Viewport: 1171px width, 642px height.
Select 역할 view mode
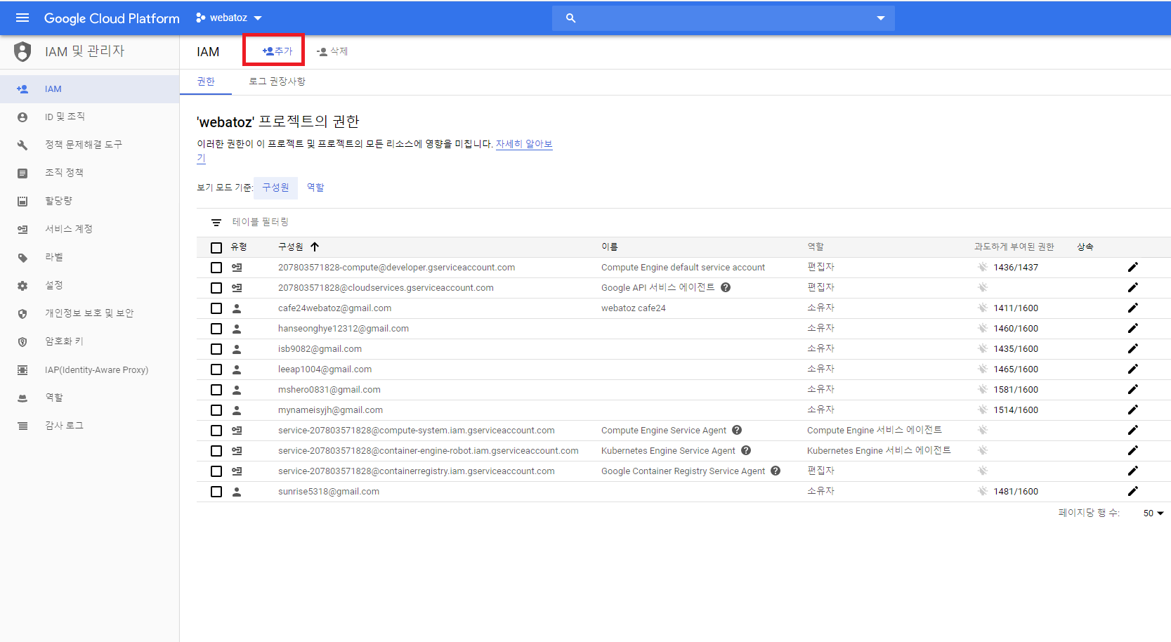tap(315, 188)
